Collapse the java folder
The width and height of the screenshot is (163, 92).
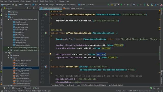[6, 17]
